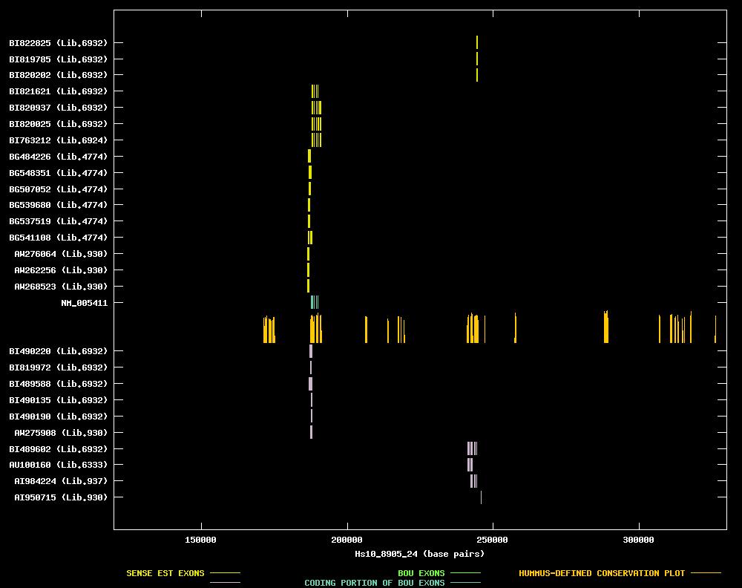742x588 pixels.
Task: Click the NM_005411 teal exon block
Action: (x=315, y=302)
